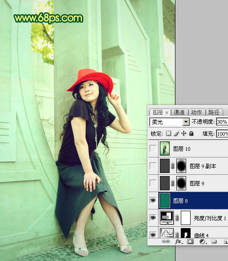Show hidden layer 图层 10
Screen dimensions: 228x261
[153, 149]
